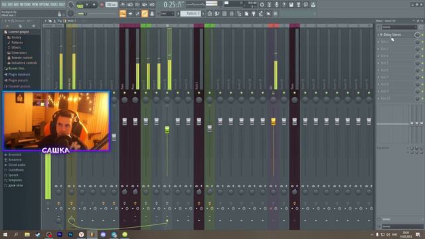This screenshot has height=239, width=425.
Task: Open Steam from the taskbar
Action: coord(38,234)
